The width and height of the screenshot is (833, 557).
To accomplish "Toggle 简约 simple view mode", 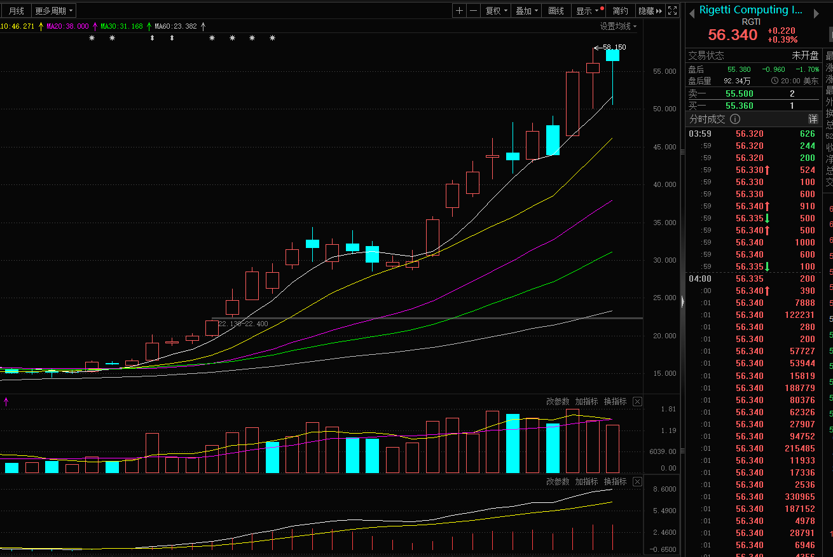I will 620,11.
